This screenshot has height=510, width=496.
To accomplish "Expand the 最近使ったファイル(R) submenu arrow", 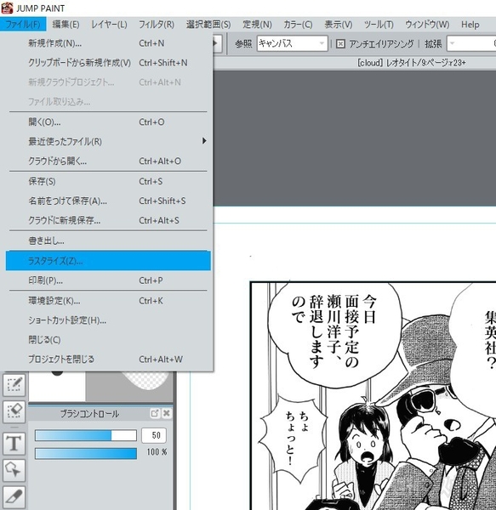I will [x=204, y=141].
